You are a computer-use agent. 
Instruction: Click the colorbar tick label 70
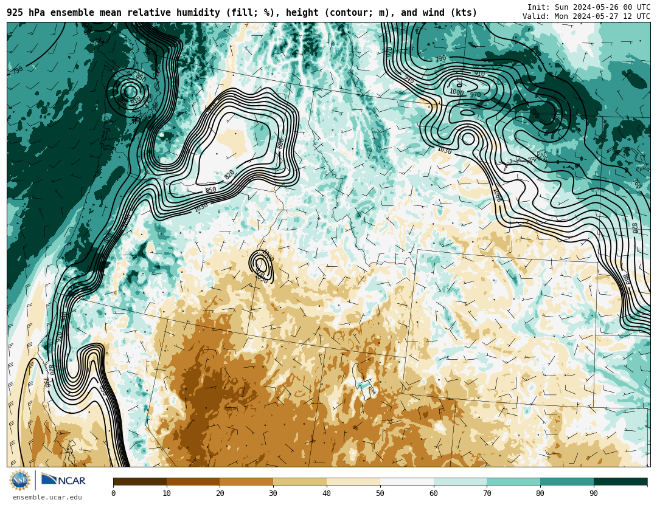[487, 493]
